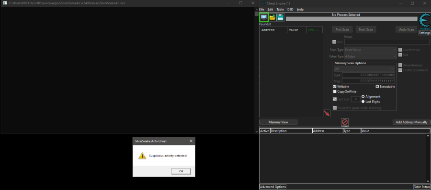Screen dimensions: 431x190
Task: Click Add Address Manually
Action: coord(411,122)
